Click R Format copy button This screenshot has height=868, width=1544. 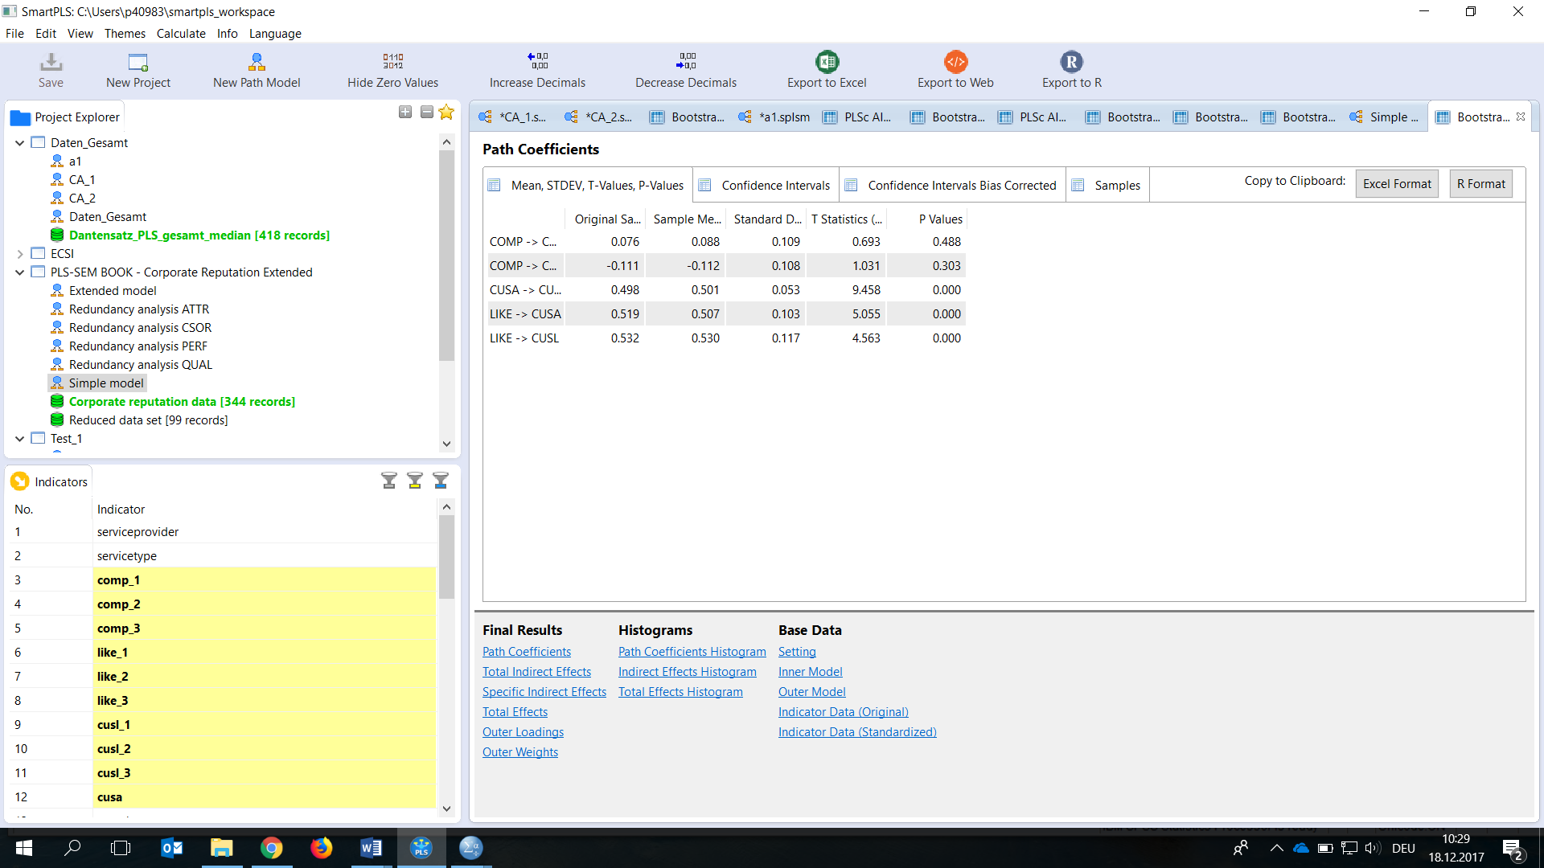pos(1481,184)
